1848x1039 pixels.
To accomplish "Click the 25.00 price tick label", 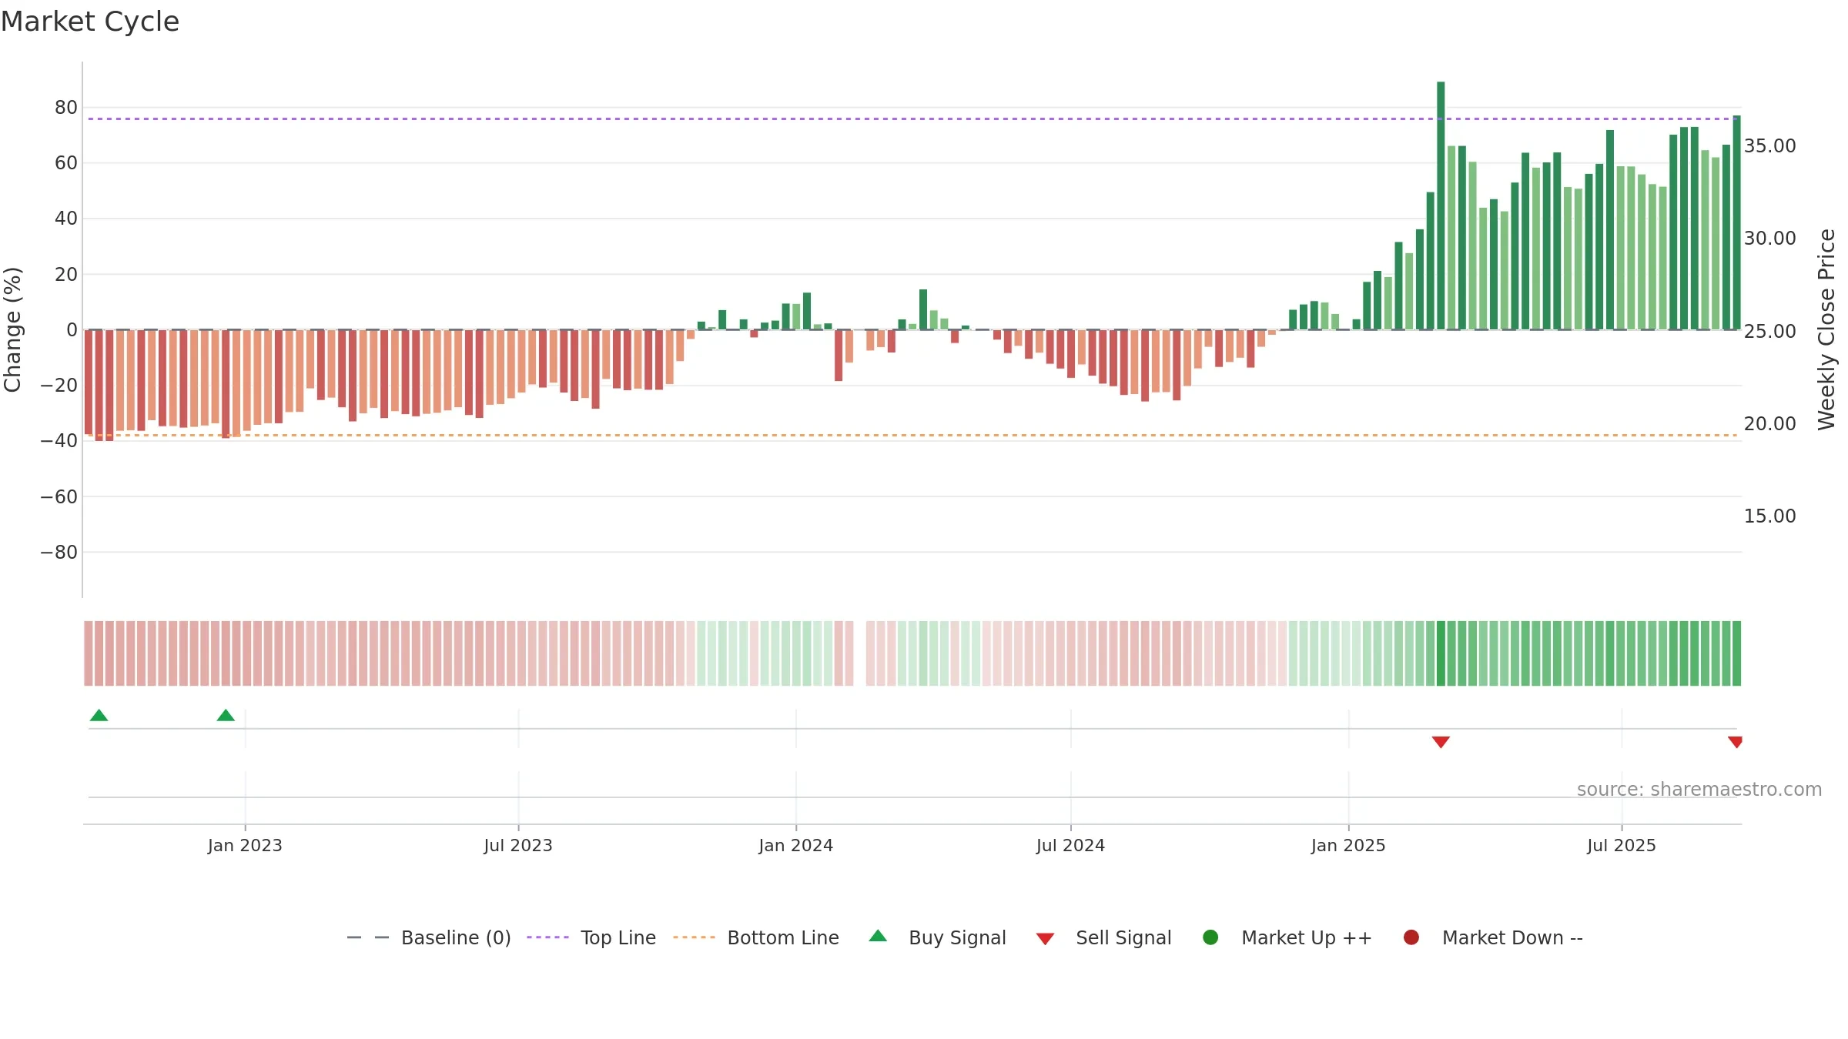I will click(x=1769, y=331).
